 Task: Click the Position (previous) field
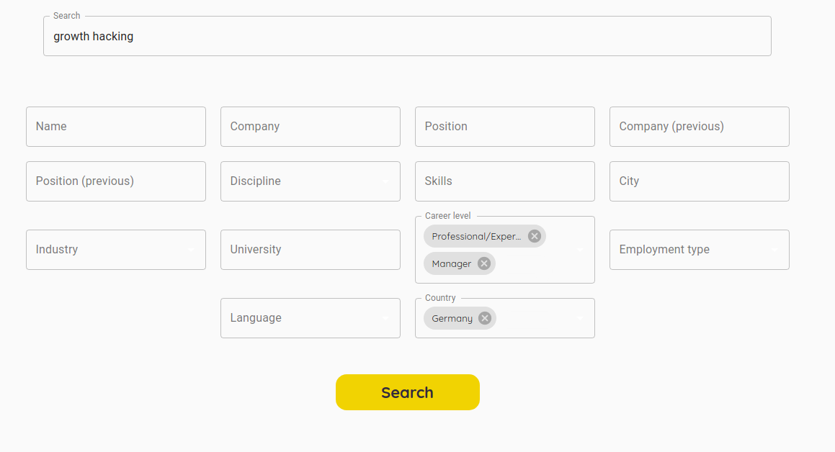116,181
